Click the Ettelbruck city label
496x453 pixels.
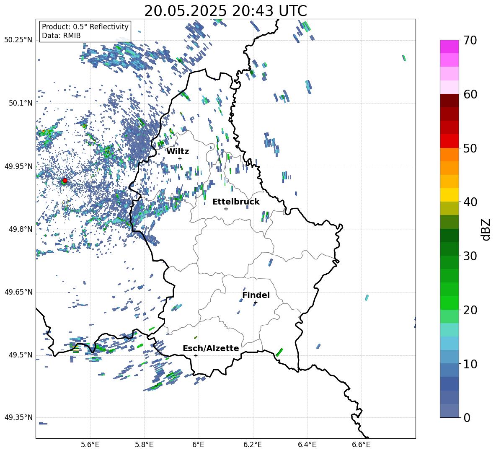click(236, 202)
